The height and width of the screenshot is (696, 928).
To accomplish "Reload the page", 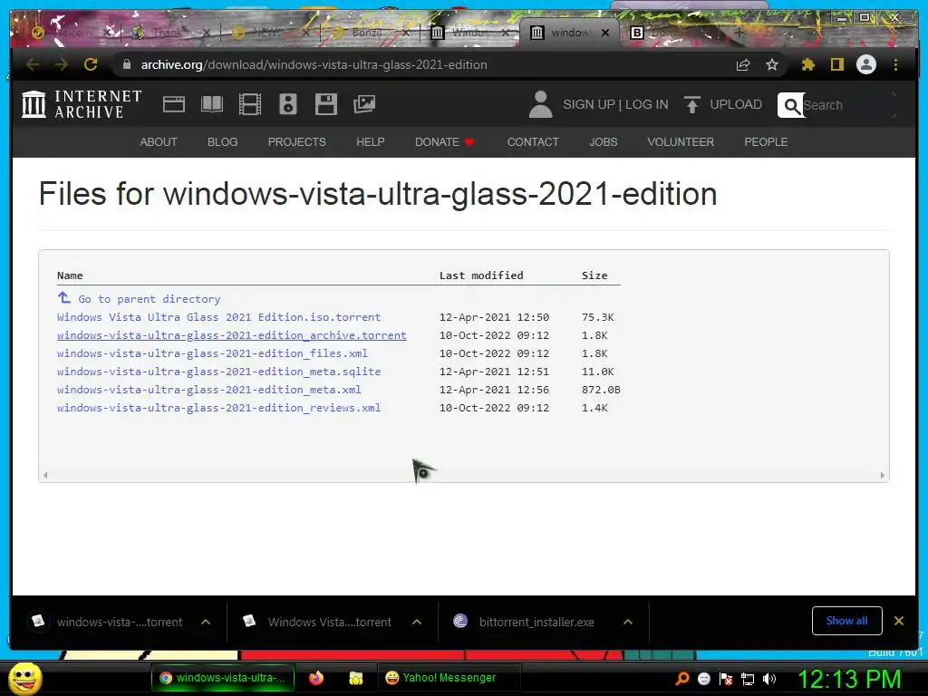I will [91, 64].
